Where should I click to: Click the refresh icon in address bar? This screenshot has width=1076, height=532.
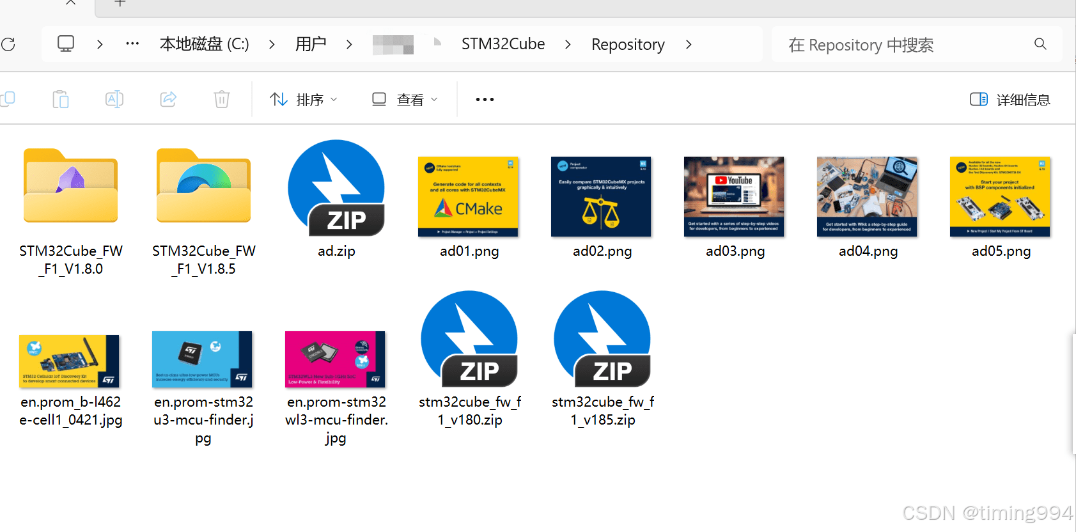[8, 44]
